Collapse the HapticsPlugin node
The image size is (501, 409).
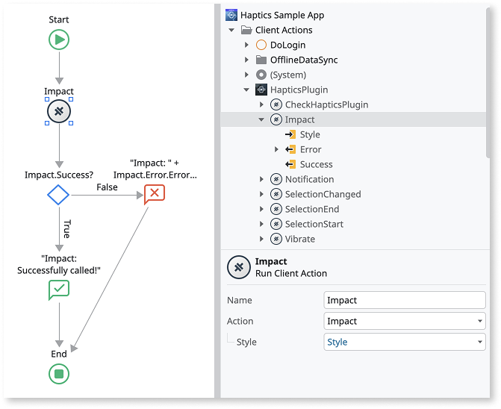click(246, 90)
